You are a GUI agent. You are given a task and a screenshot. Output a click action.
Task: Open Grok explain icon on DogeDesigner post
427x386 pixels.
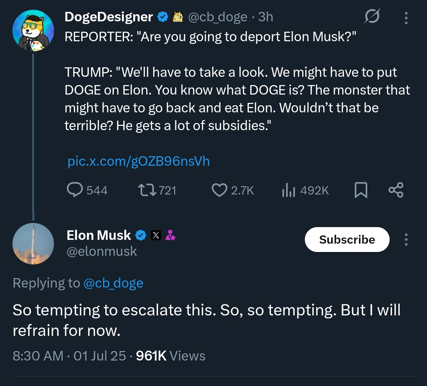point(372,16)
